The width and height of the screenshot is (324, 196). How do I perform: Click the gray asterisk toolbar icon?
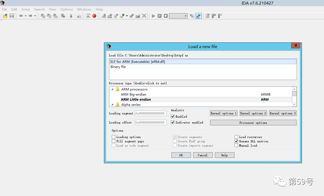(132, 16)
